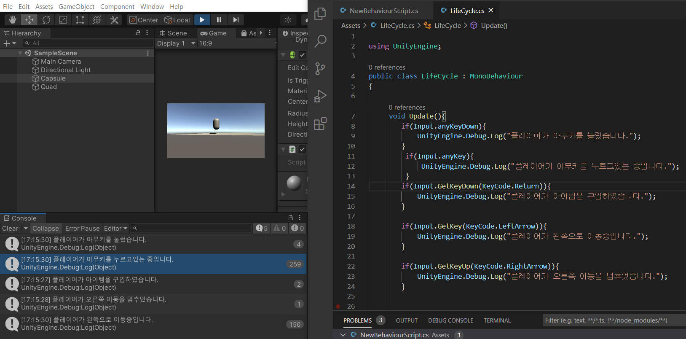Toggle pivot mode Center button
Viewport: 686px width, 339px height.
pos(144,20)
